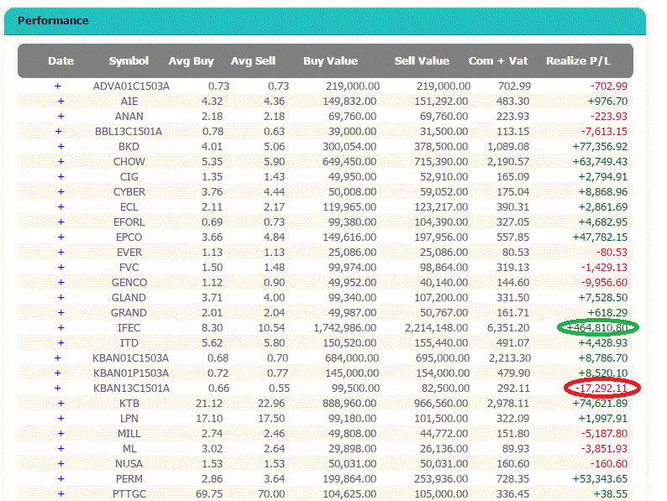
Task: Sort by Sell Value column header
Action: (422, 60)
